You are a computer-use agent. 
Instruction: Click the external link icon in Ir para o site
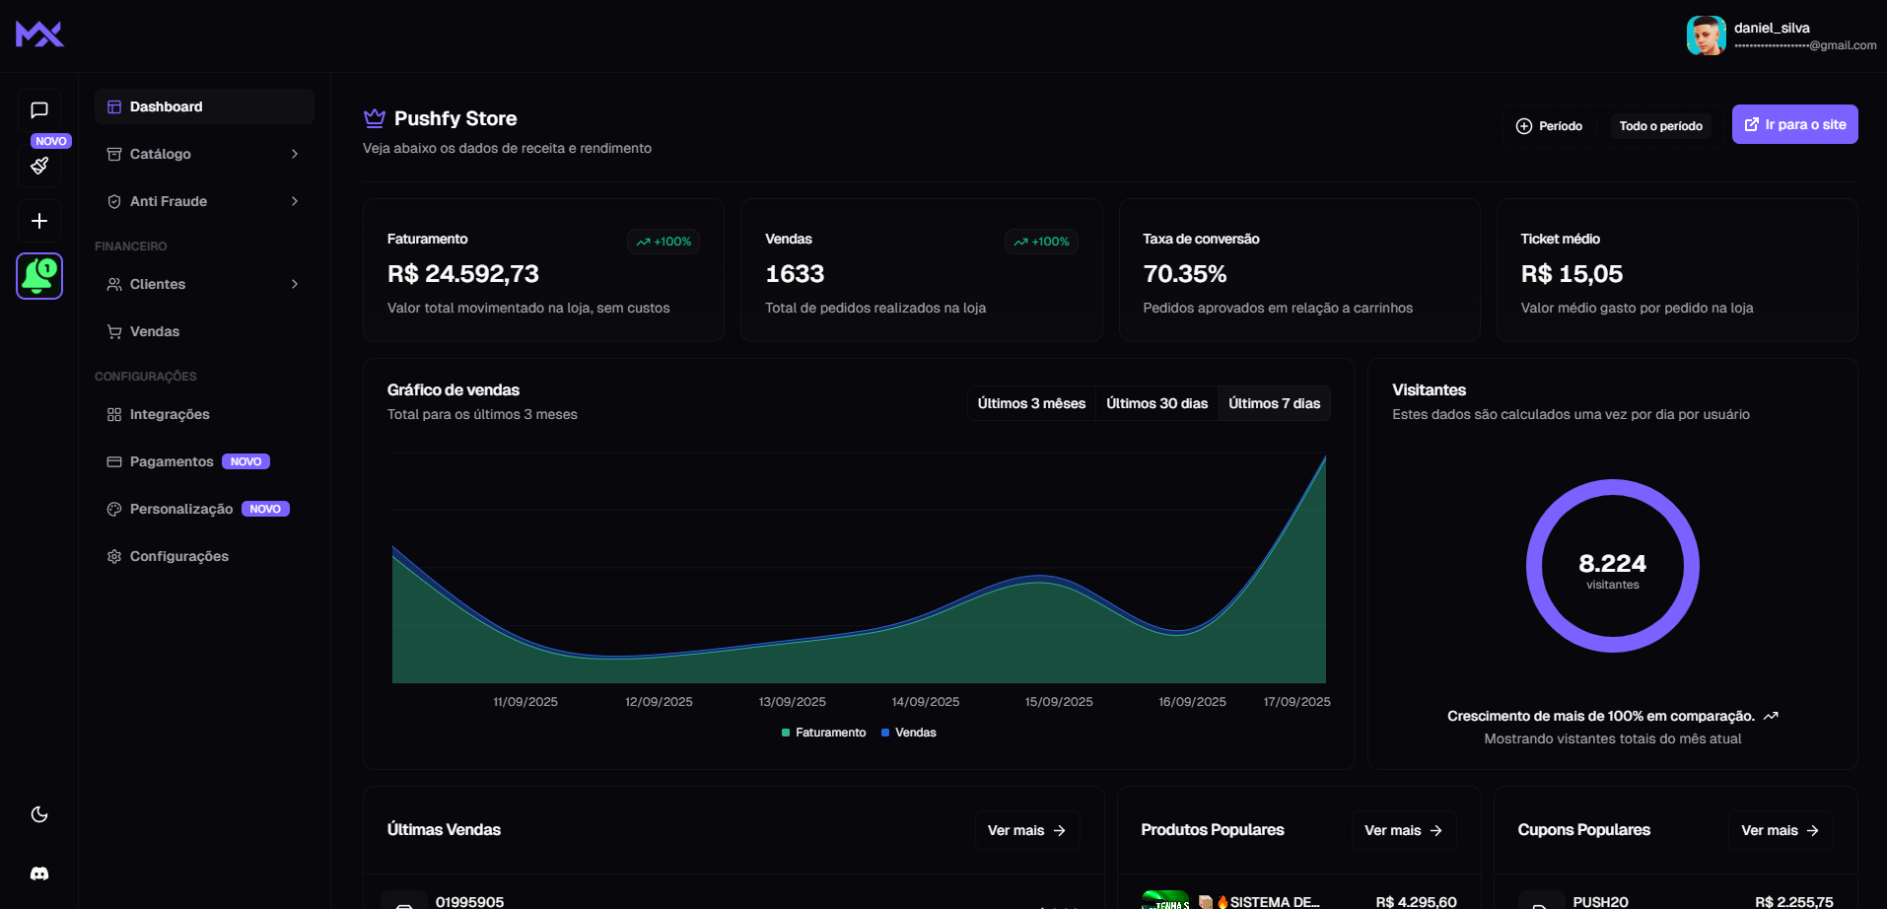pyautogui.click(x=1752, y=124)
